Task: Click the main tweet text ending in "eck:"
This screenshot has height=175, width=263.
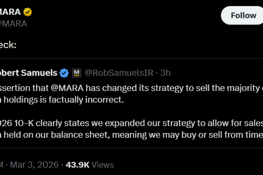Action: pyautogui.click(x=8, y=45)
